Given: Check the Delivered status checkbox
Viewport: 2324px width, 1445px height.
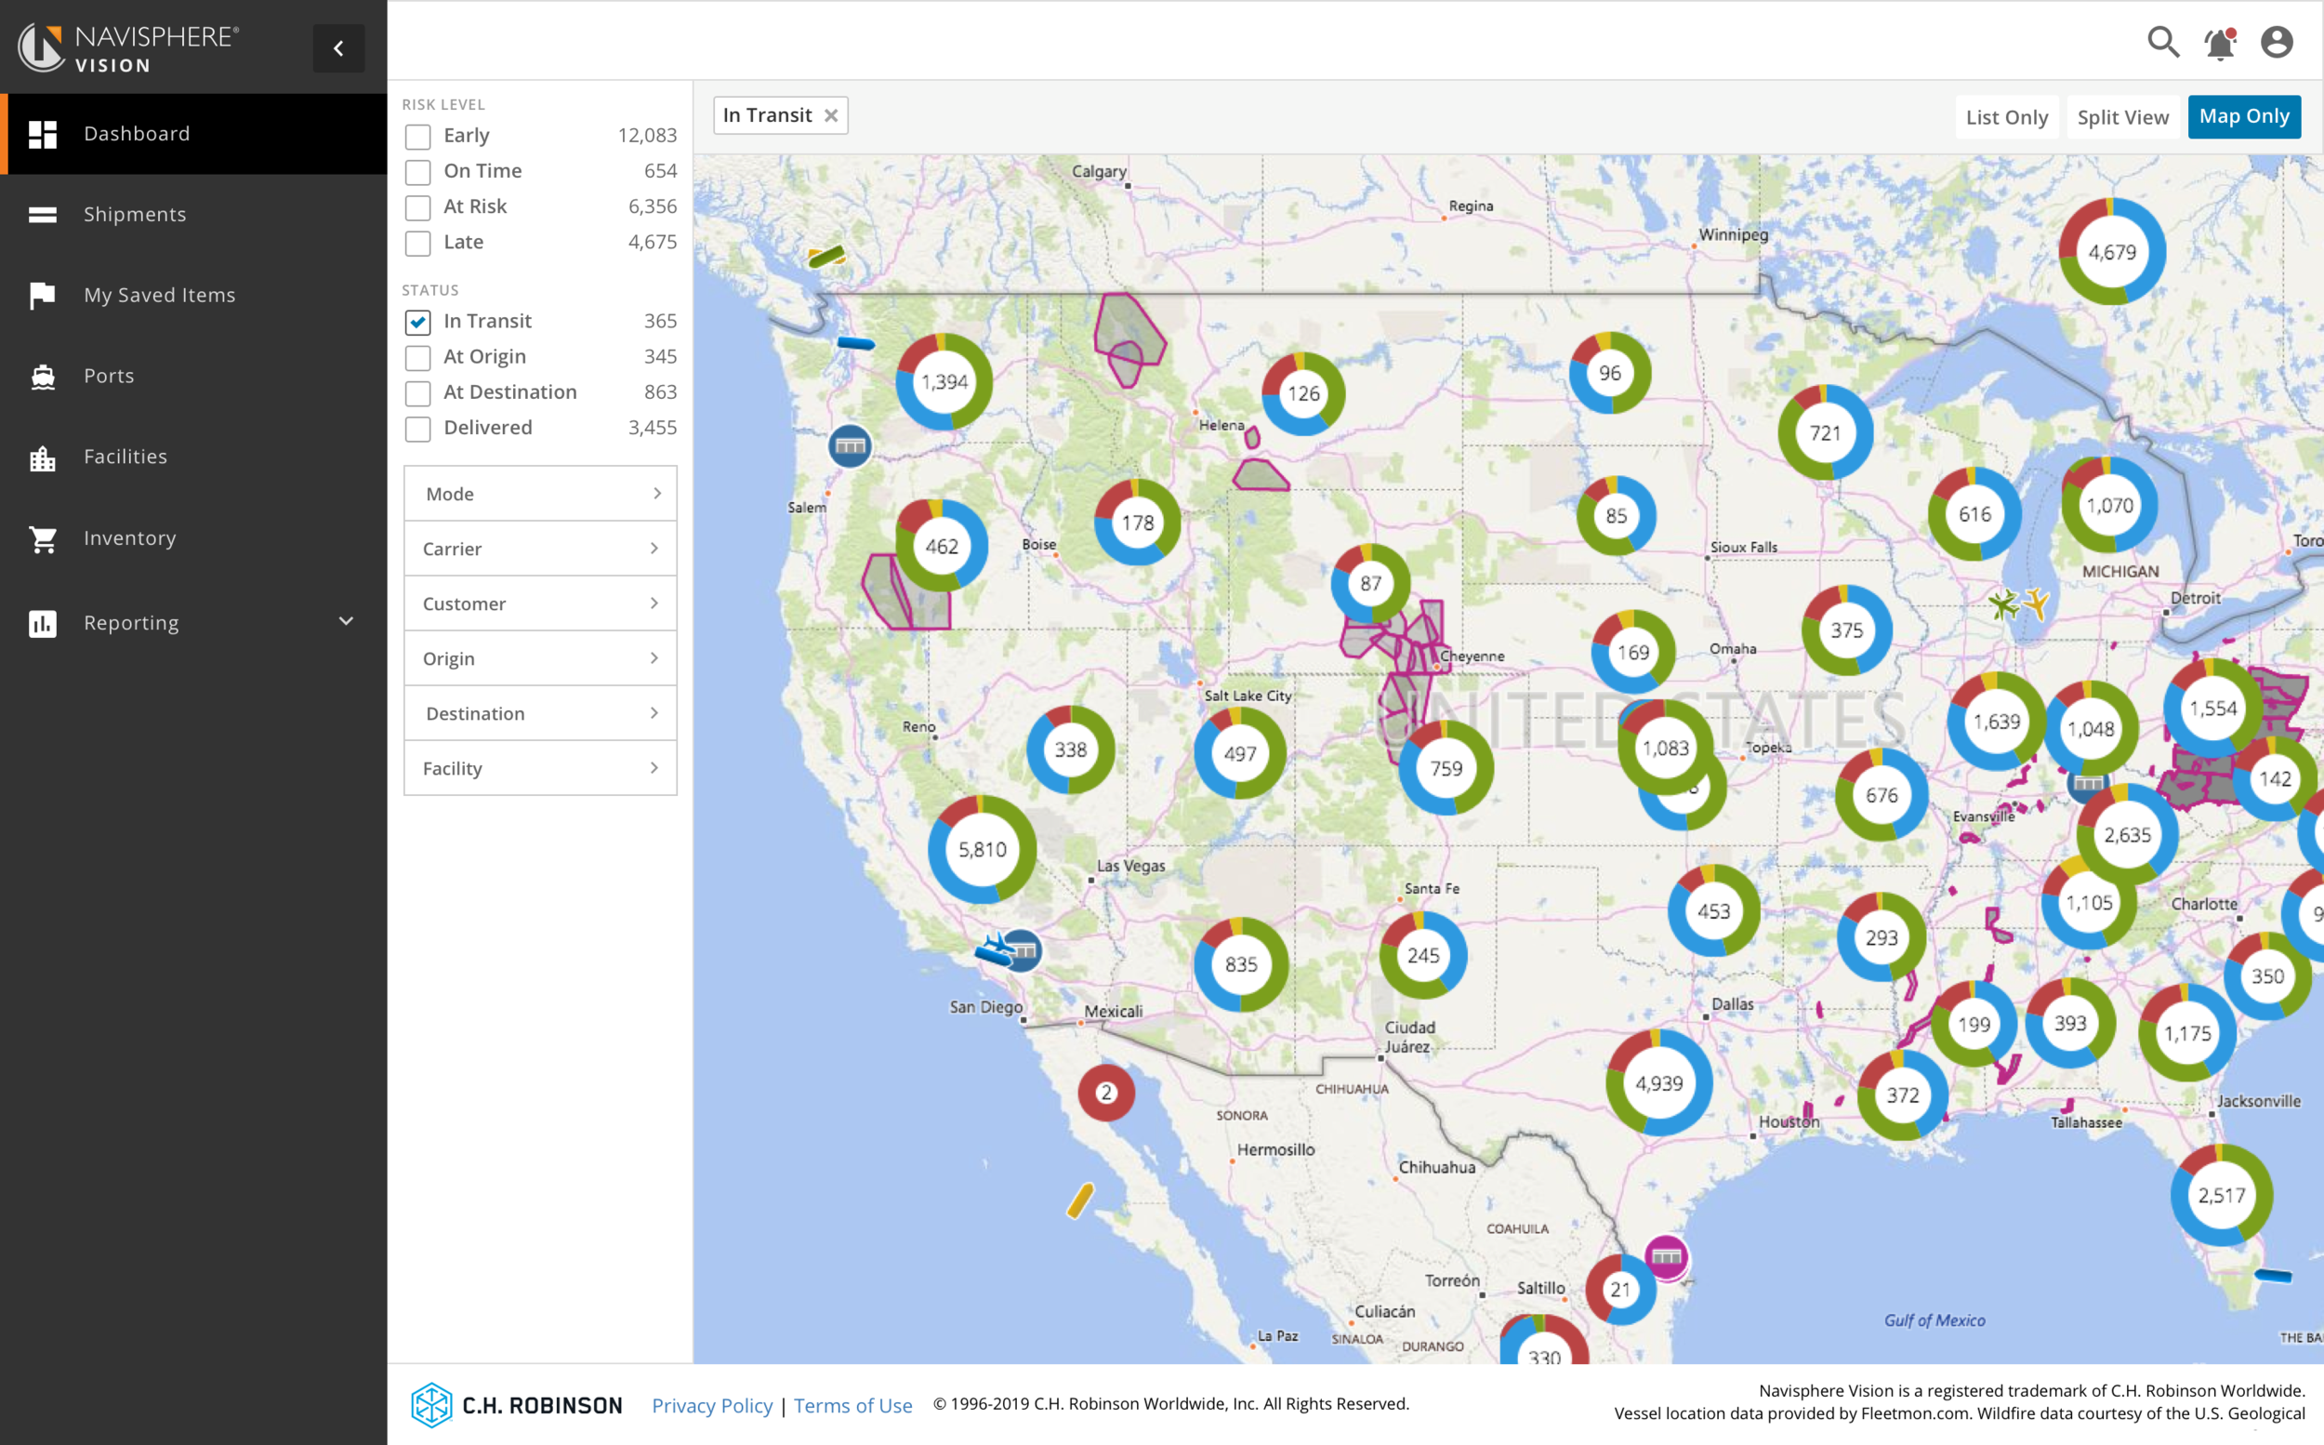Looking at the screenshot, I should 417,429.
